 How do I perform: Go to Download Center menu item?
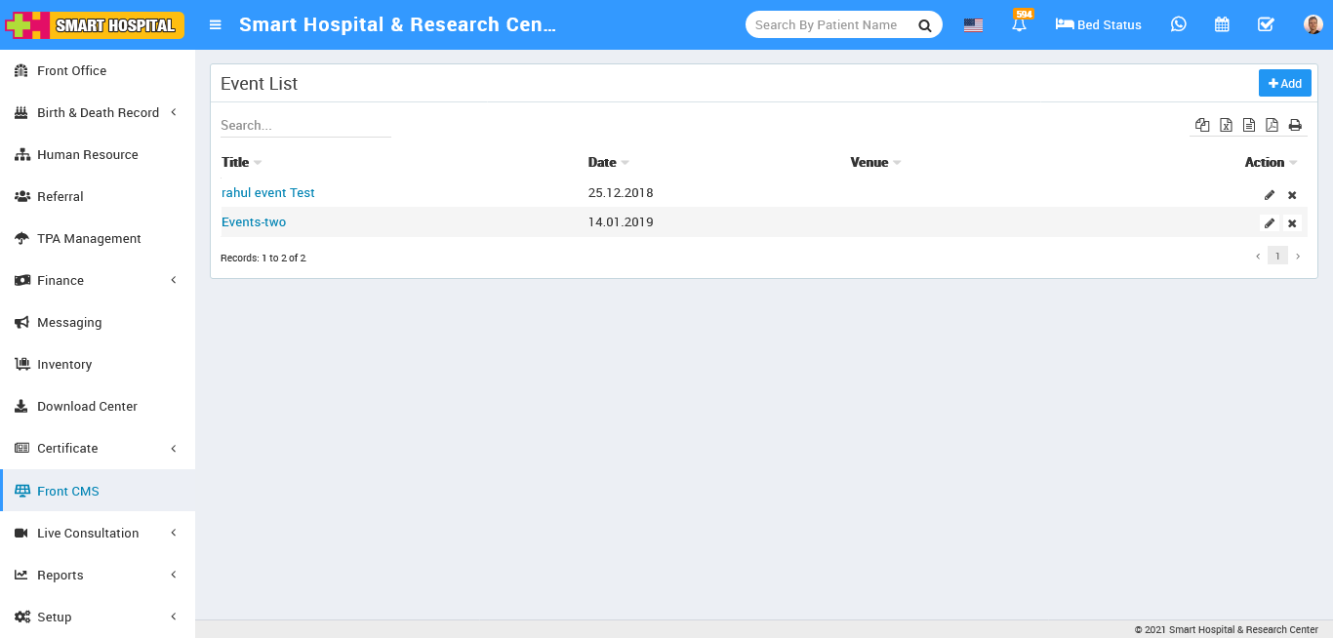click(x=87, y=406)
